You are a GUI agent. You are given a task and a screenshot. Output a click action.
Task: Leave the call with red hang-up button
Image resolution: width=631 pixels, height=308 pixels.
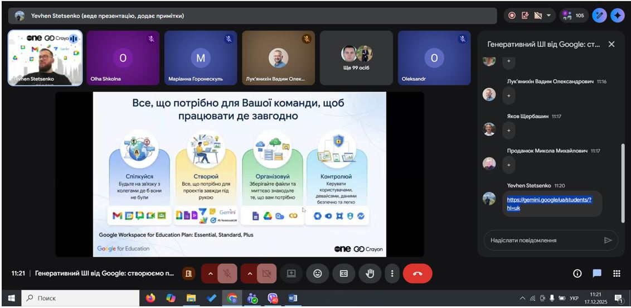coord(418,273)
